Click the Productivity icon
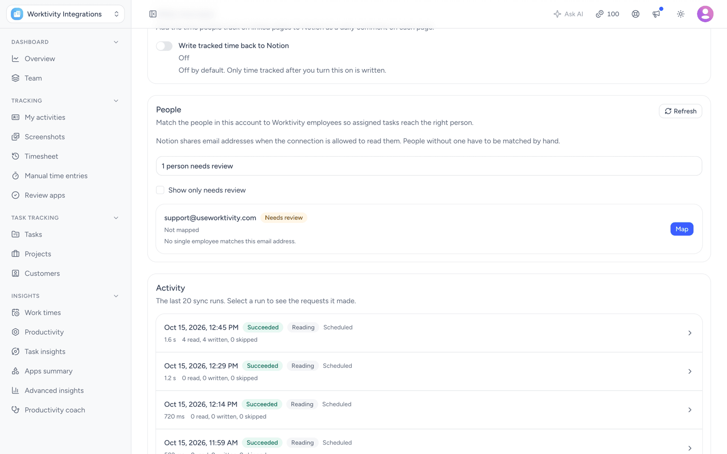 (x=15, y=332)
